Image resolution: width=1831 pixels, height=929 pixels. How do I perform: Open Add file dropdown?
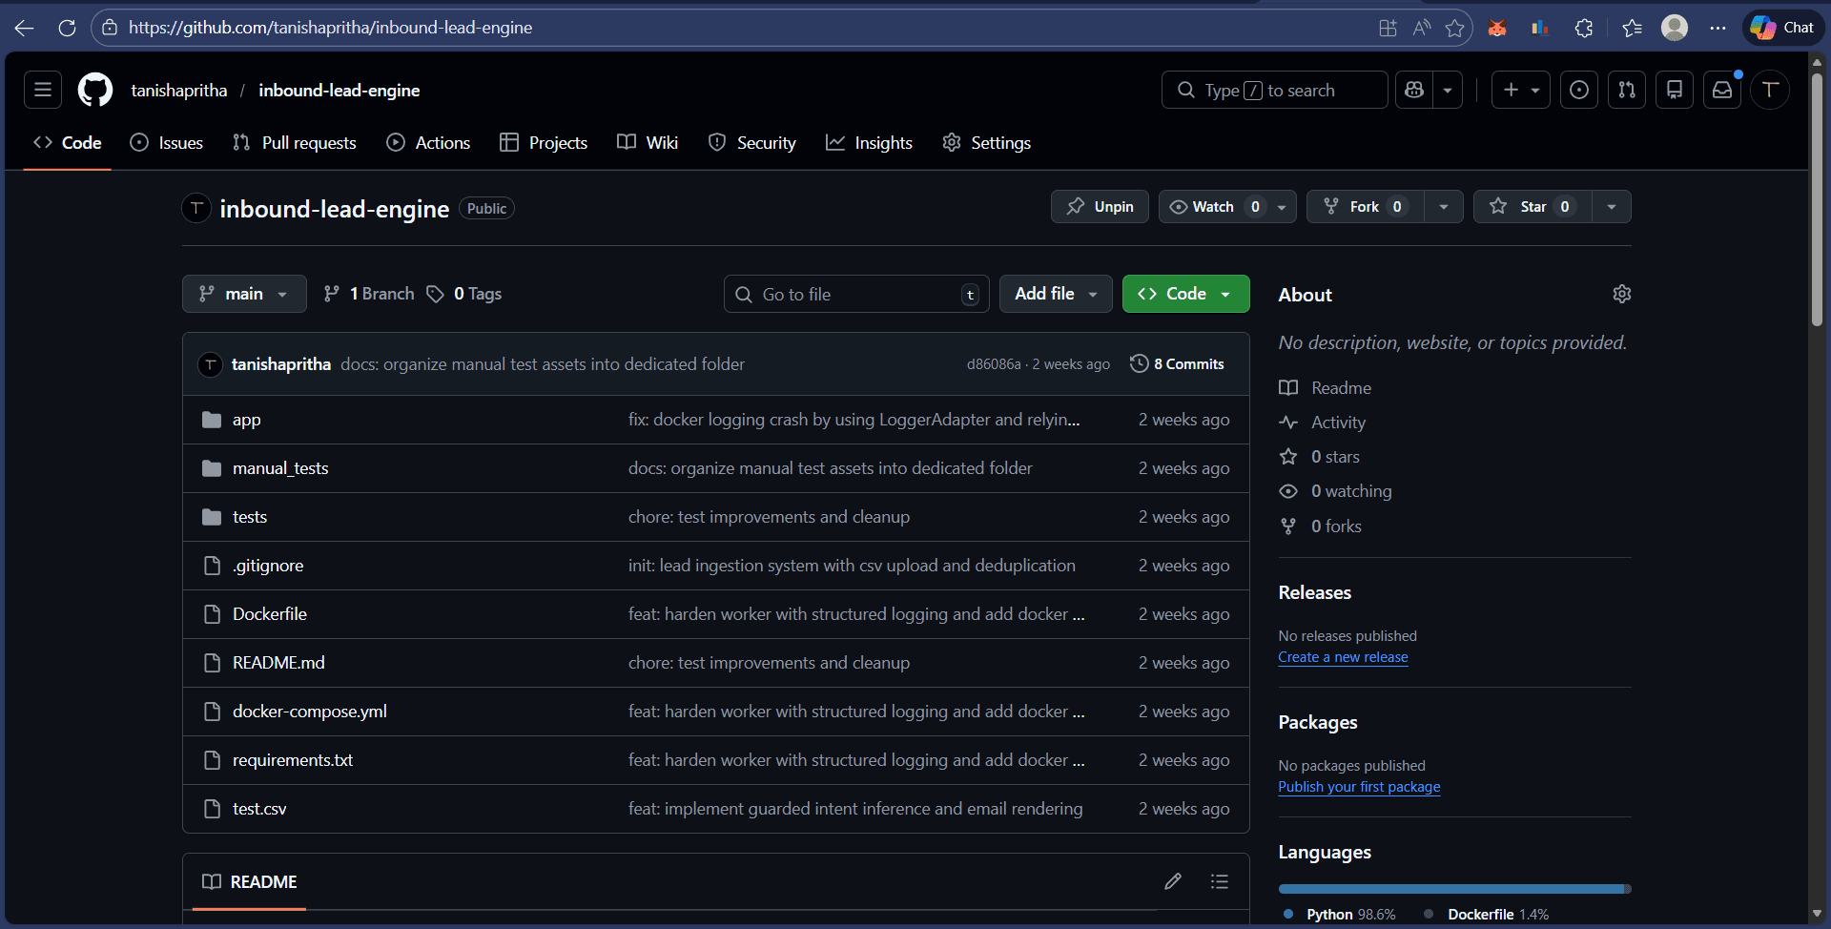pyautogui.click(x=1056, y=294)
